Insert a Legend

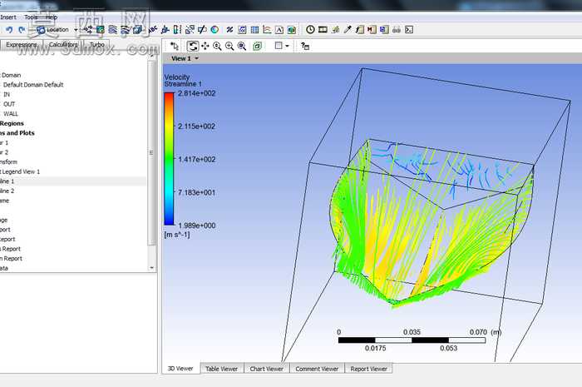(177, 30)
